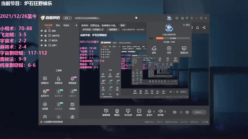Add 直播屏幕 screen capture source
This screenshot has width=248, height=139.
pos(106,112)
